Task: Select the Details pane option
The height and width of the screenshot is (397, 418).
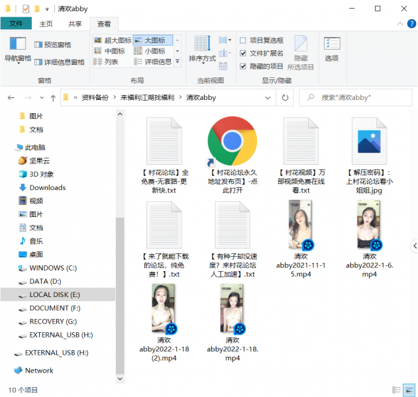Action: point(58,62)
